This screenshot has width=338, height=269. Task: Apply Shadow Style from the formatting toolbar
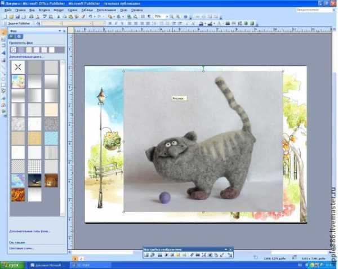246,24
